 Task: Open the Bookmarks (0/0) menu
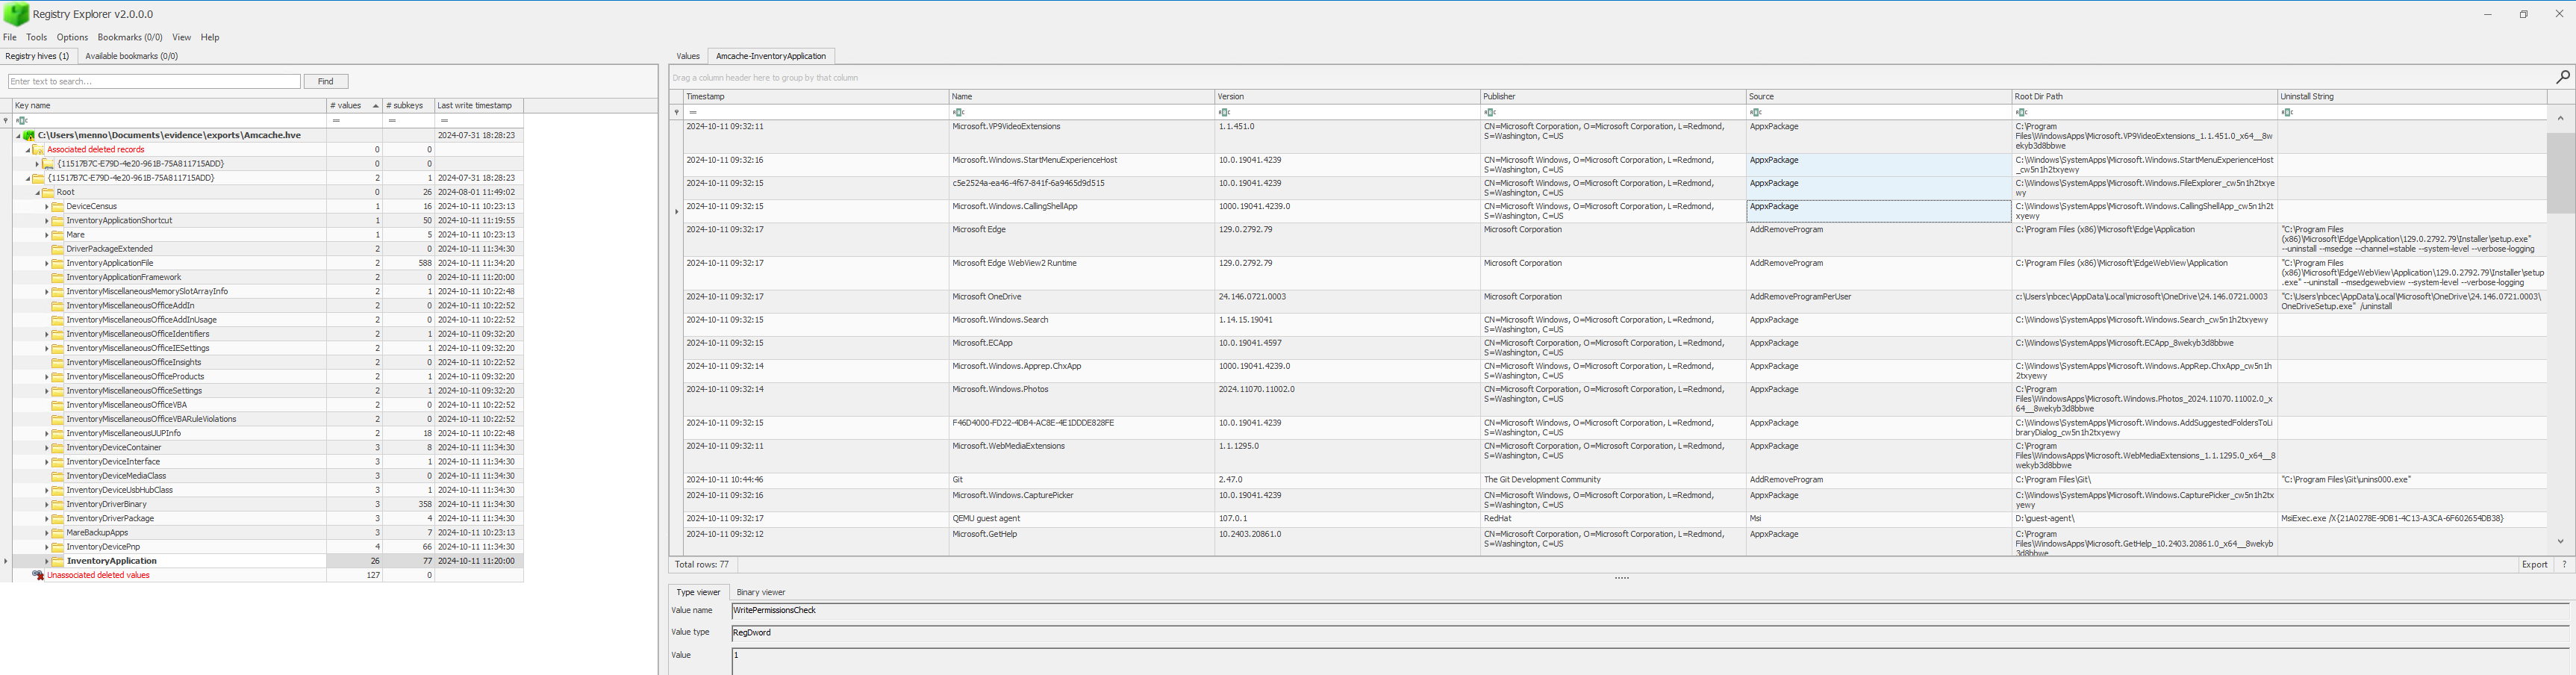(130, 37)
